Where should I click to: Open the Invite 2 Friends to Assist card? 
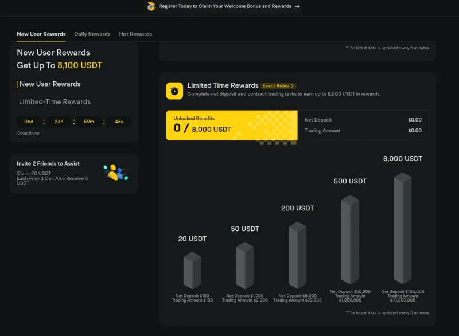[x=74, y=173]
